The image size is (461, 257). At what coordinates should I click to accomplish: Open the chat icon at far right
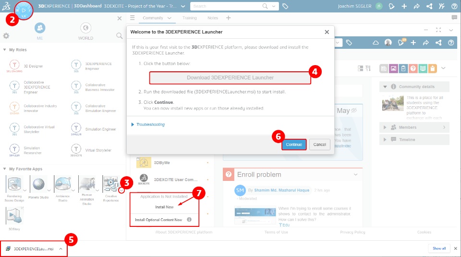coord(454,18)
